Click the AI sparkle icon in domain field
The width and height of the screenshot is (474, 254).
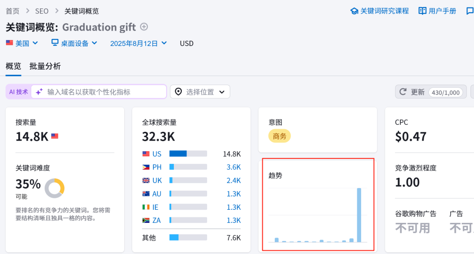click(x=39, y=92)
